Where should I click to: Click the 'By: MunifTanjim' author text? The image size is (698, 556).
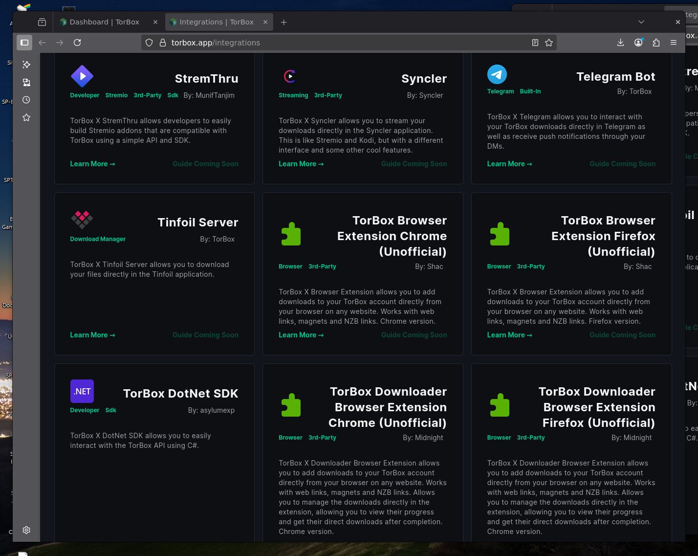click(209, 95)
